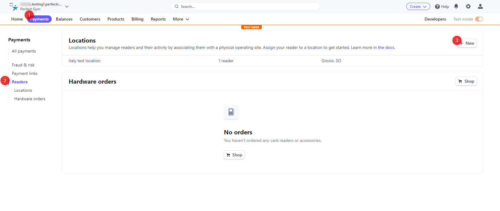Screen dimensions: 500x211
Task: Open settings via the gear icon
Action: [x=468, y=6]
